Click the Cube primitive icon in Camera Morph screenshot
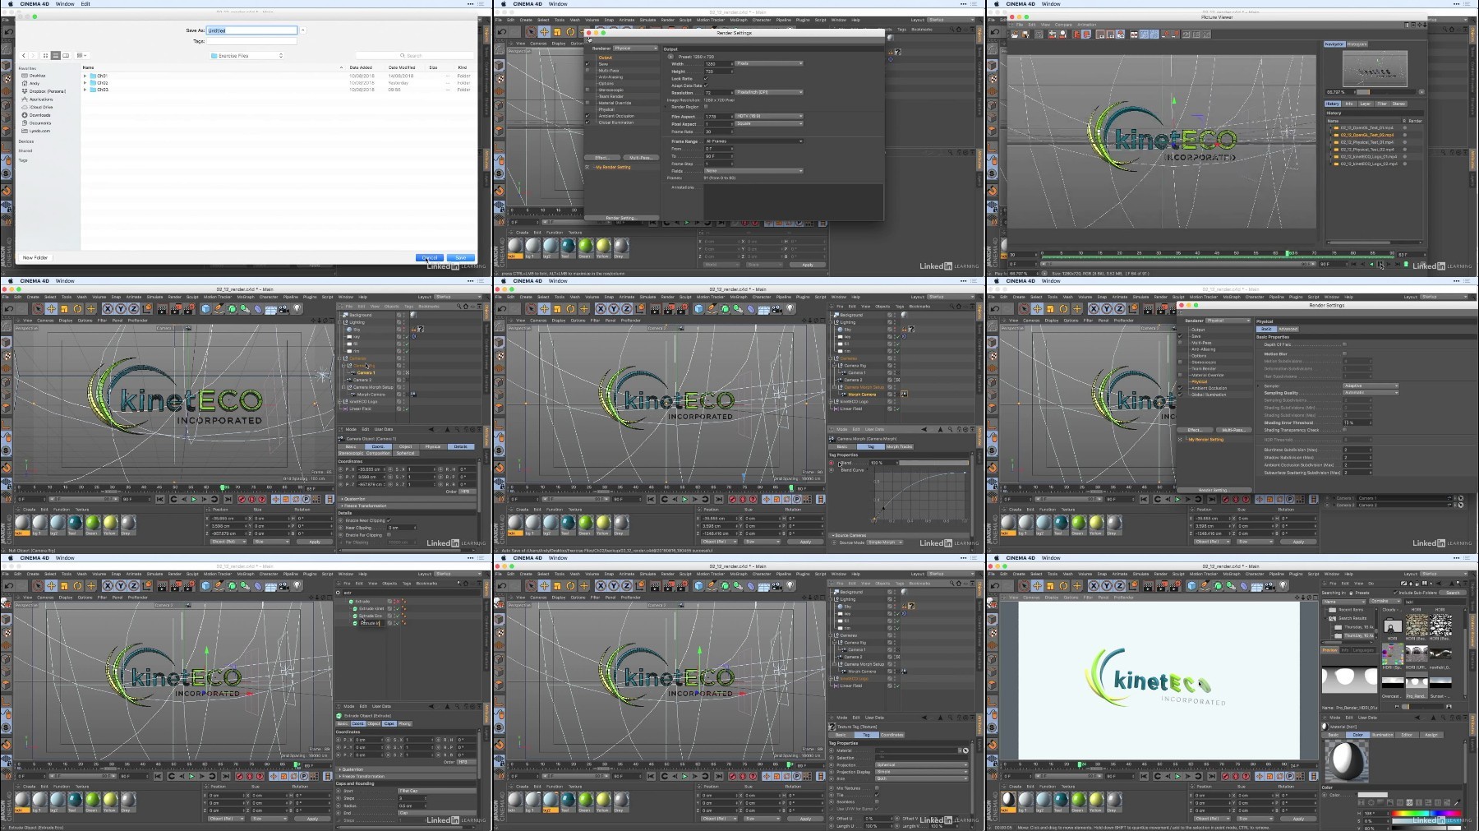The width and height of the screenshot is (1479, 831). click(698, 309)
